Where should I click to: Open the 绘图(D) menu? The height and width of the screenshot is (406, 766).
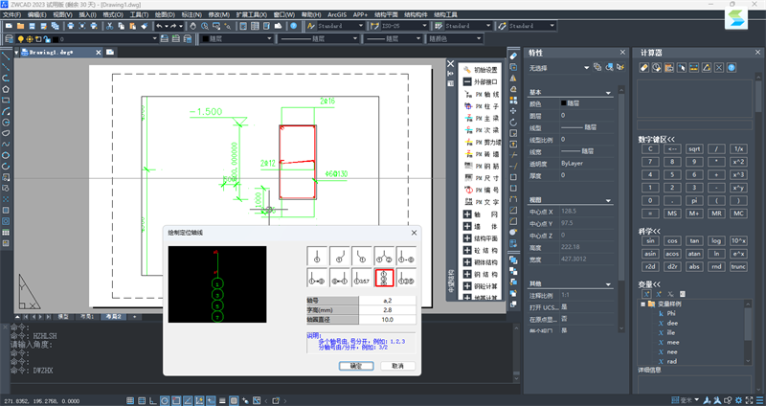click(164, 16)
